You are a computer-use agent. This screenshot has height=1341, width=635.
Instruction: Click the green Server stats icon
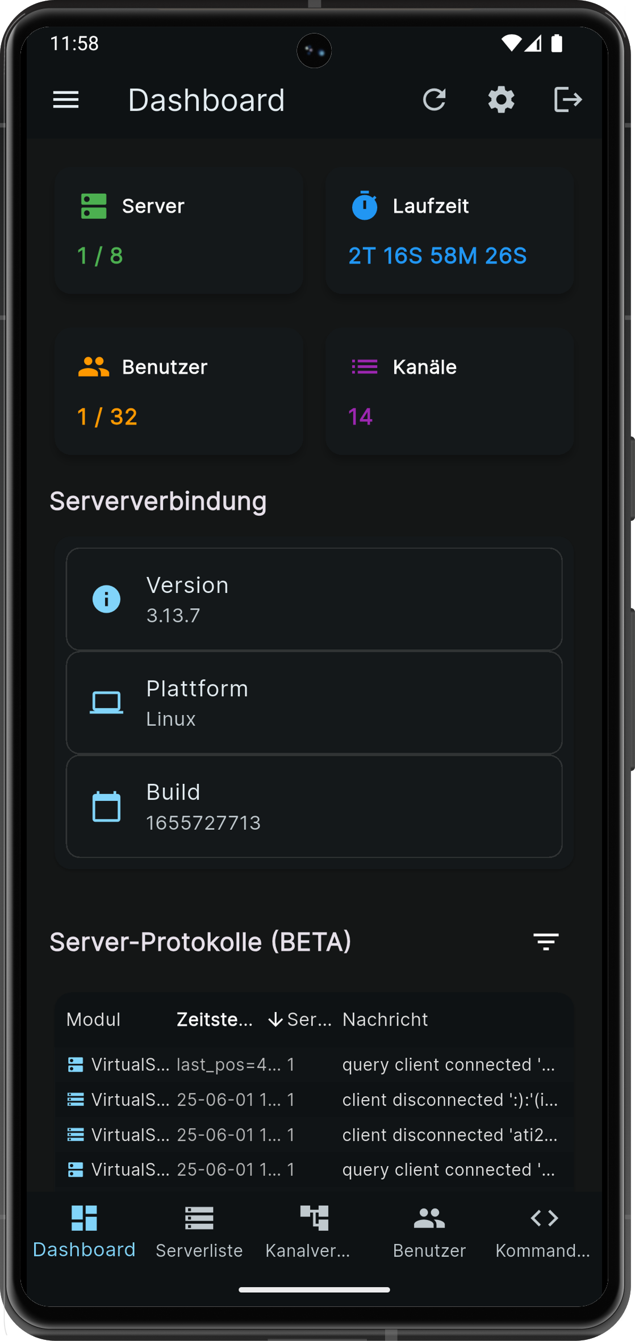[93, 206]
